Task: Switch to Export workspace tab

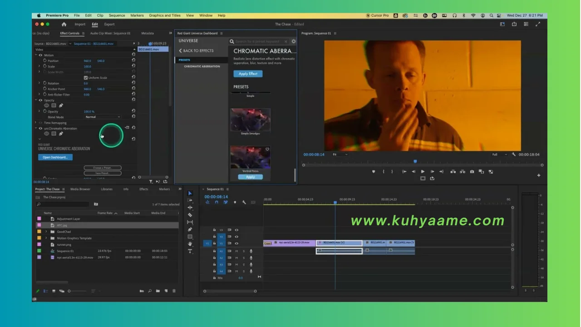Action: [109, 24]
